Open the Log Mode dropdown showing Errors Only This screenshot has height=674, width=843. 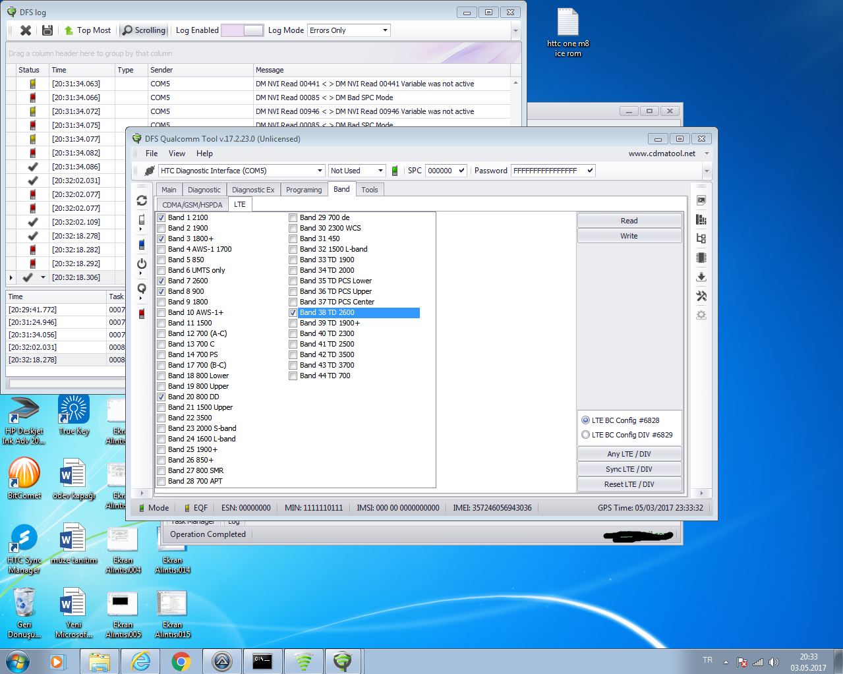point(349,30)
